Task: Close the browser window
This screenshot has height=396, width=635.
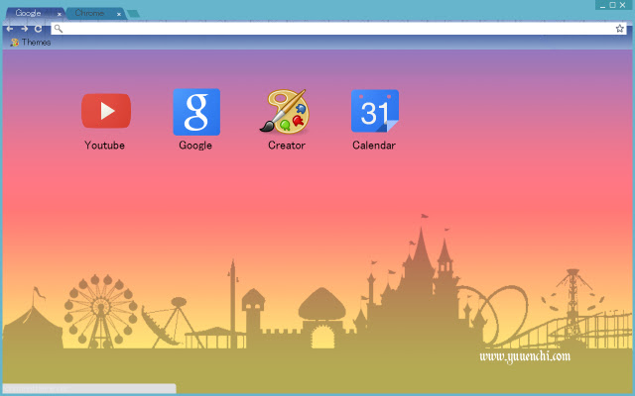Action: (x=623, y=5)
